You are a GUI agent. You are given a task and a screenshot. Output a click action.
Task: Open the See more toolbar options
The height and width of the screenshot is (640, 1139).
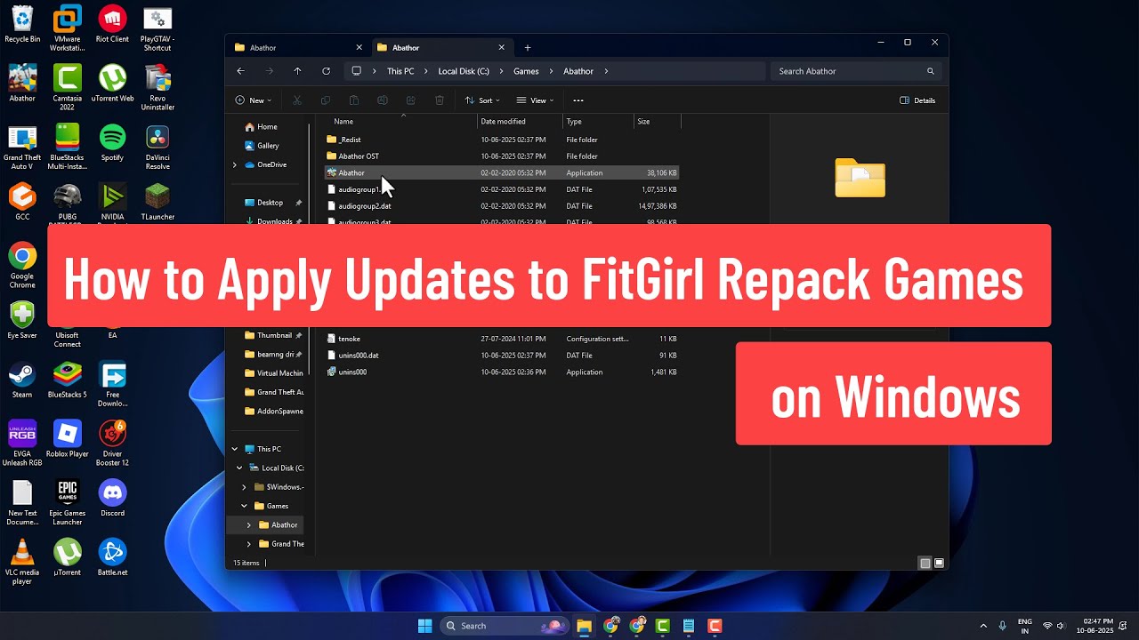[578, 100]
